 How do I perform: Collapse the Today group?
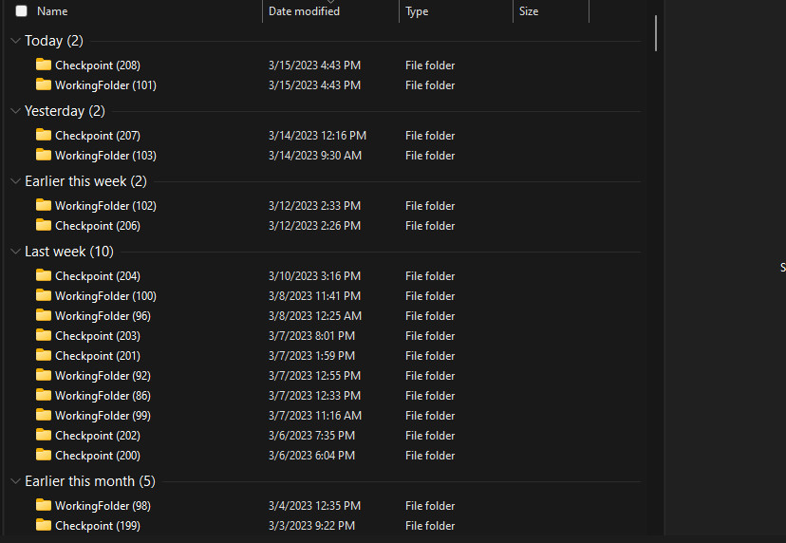(x=15, y=41)
